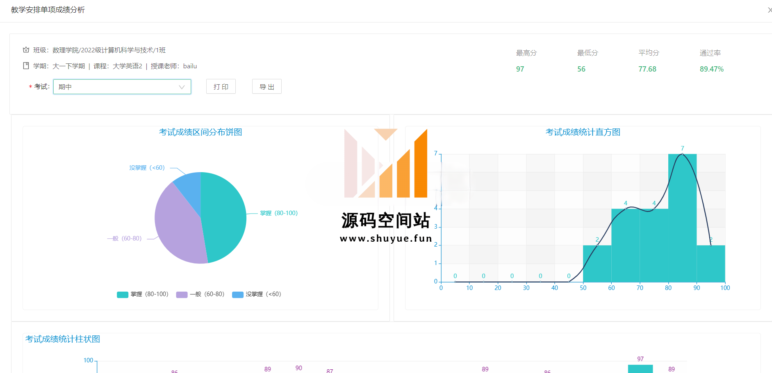Click the 考试成绩统计柱状图 title
Viewport: 772px width, 373px height.
click(63, 339)
